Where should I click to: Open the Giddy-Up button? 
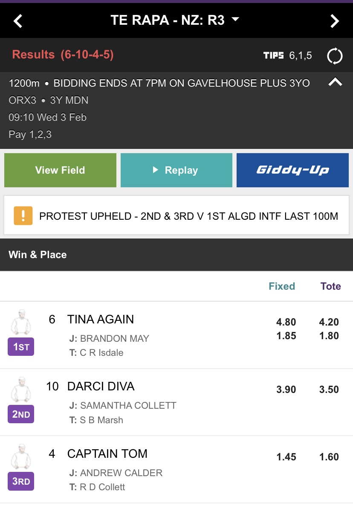(292, 170)
